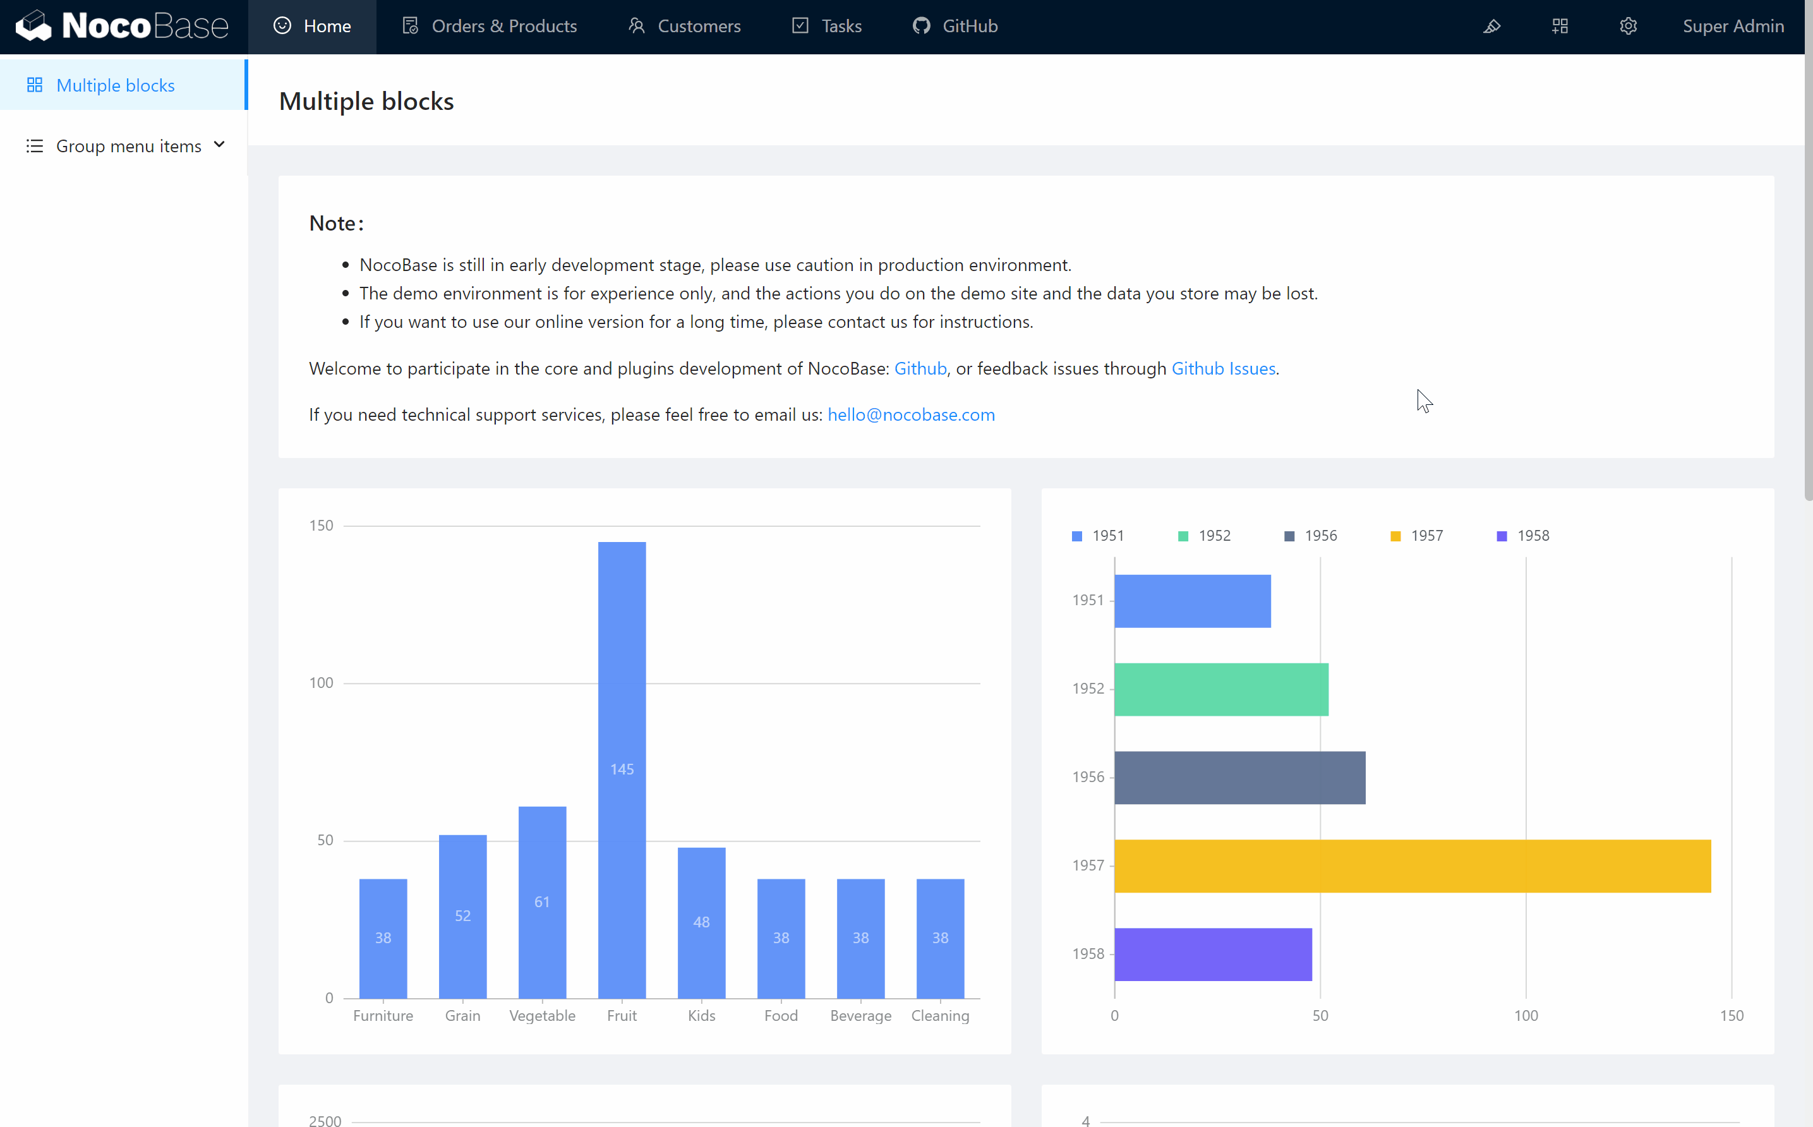Screen dimensions: 1813x1127
Task: Click the 1958 purple legend swatch
Action: [x=1502, y=537]
